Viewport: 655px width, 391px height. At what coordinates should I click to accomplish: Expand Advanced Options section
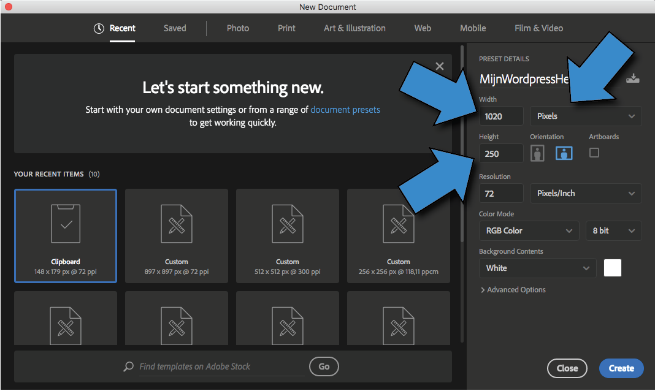pyautogui.click(x=513, y=290)
